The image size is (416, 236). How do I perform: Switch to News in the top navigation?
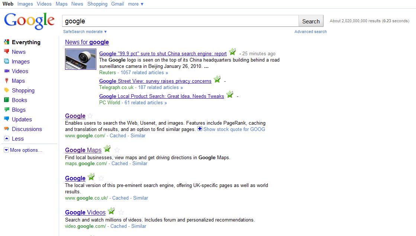pyautogui.click(x=77, y=4)
